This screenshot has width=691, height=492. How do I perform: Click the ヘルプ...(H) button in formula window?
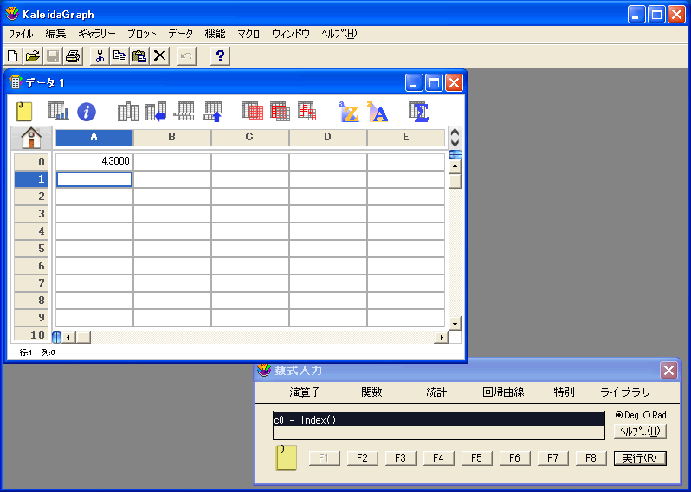pyautogui.click(x=640, y=431)
